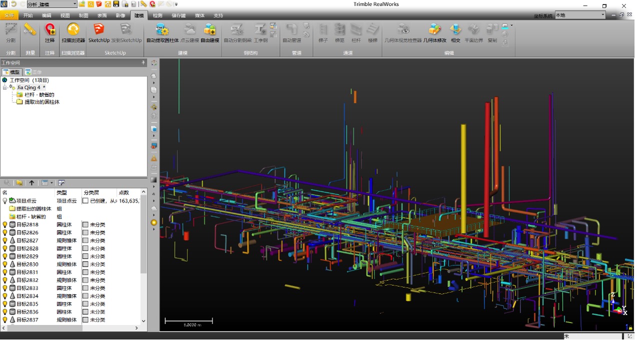Toggle visibility bulb of 目标2827

(5, 240)
